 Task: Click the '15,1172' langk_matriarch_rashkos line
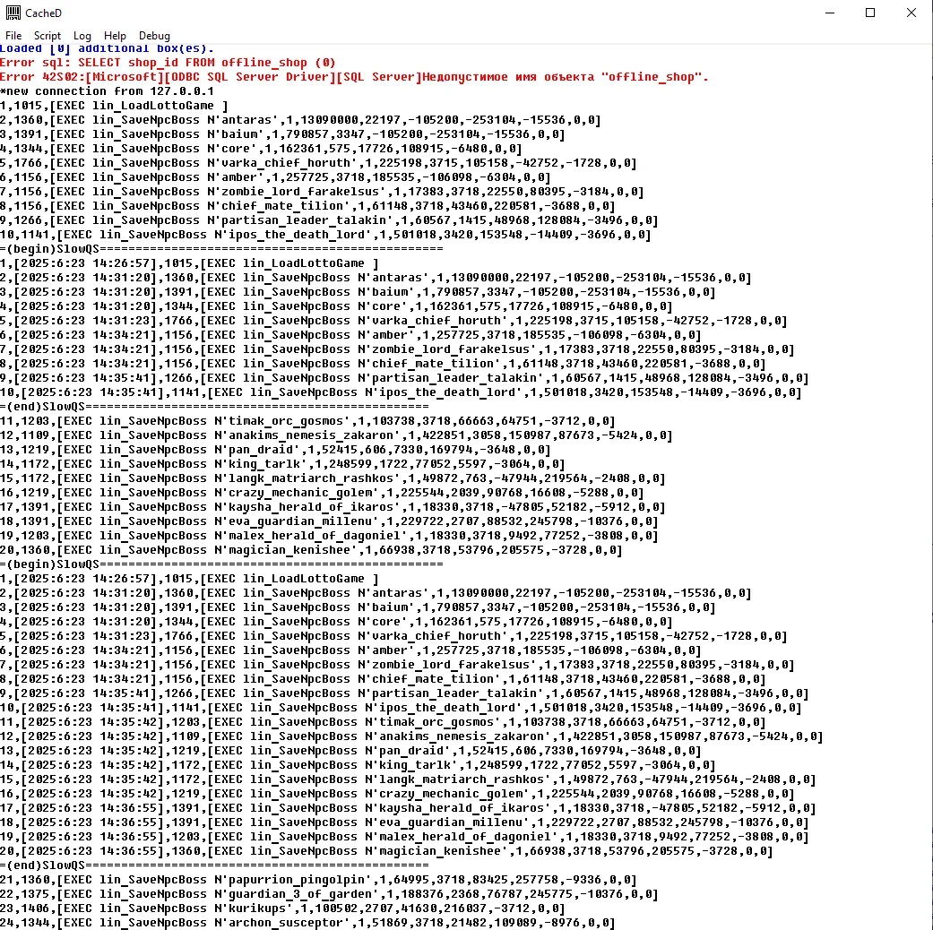tap(333, 478)
